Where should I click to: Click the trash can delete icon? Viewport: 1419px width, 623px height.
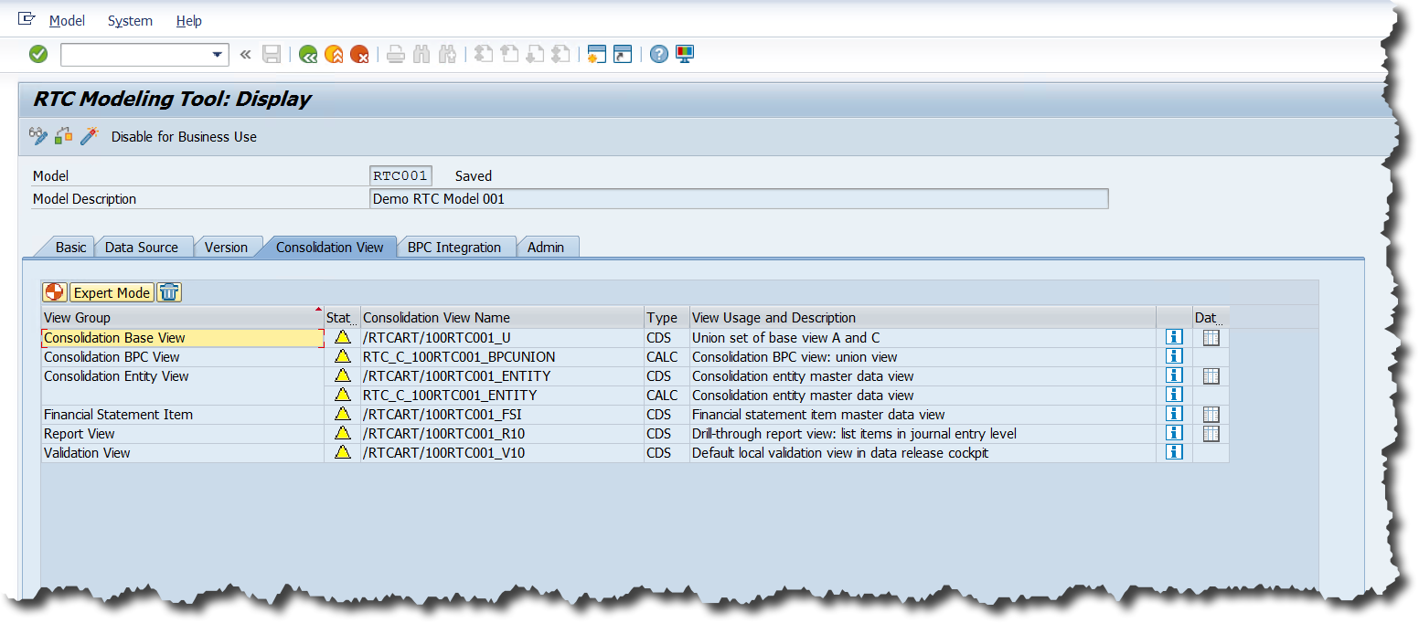point(169,292)
